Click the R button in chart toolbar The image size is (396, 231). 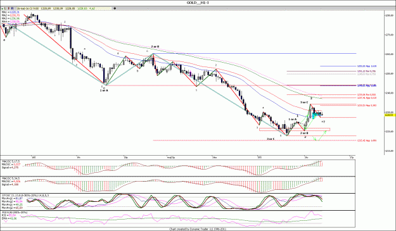coord(13,8)
